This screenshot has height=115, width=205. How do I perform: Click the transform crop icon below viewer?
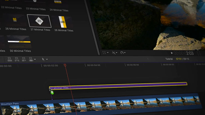(x=104, y=53)
